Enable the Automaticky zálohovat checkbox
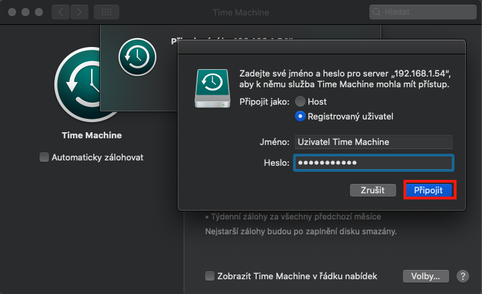 pyautogui.click(x=44, y=157)
